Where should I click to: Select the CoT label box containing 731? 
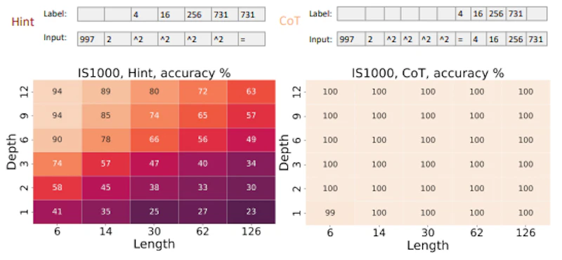pos(516,14)
